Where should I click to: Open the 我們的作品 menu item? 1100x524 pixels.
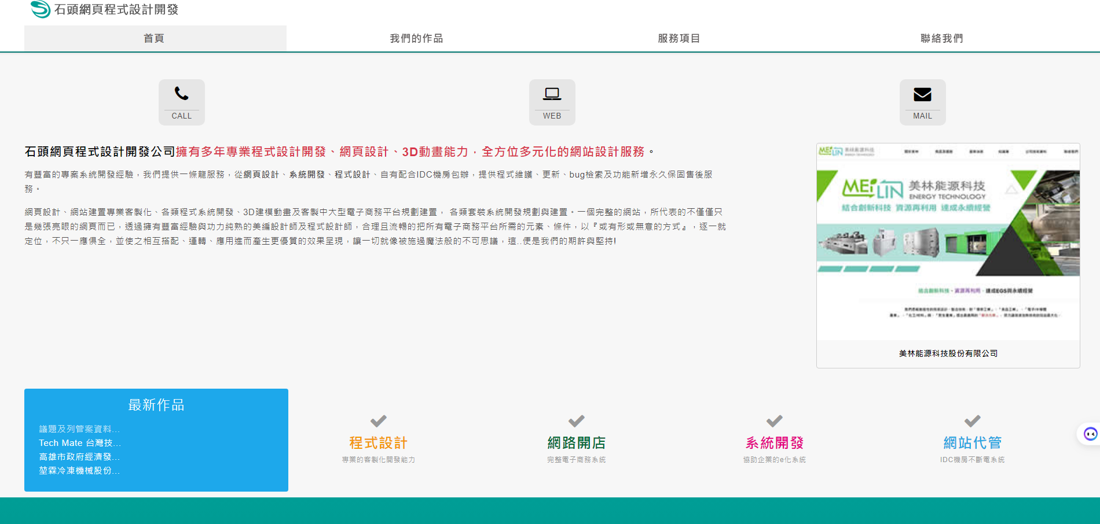417,38
